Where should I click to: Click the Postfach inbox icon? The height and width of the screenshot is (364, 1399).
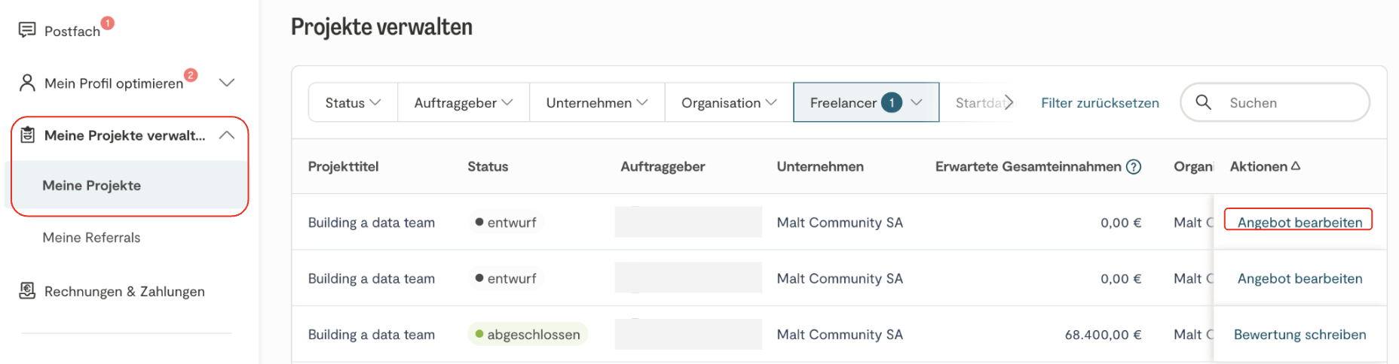[x=27, y=30]
